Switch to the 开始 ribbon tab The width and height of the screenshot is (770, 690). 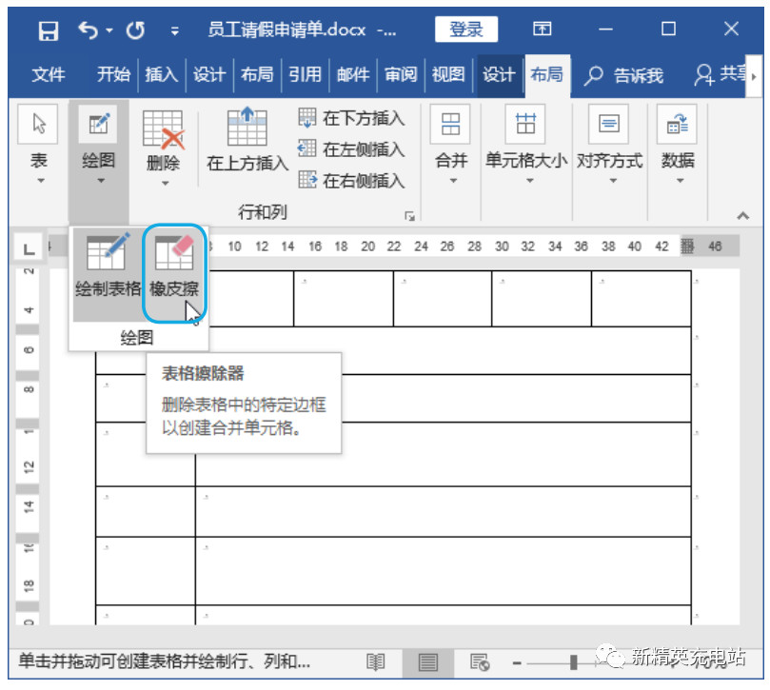(112, 74)
